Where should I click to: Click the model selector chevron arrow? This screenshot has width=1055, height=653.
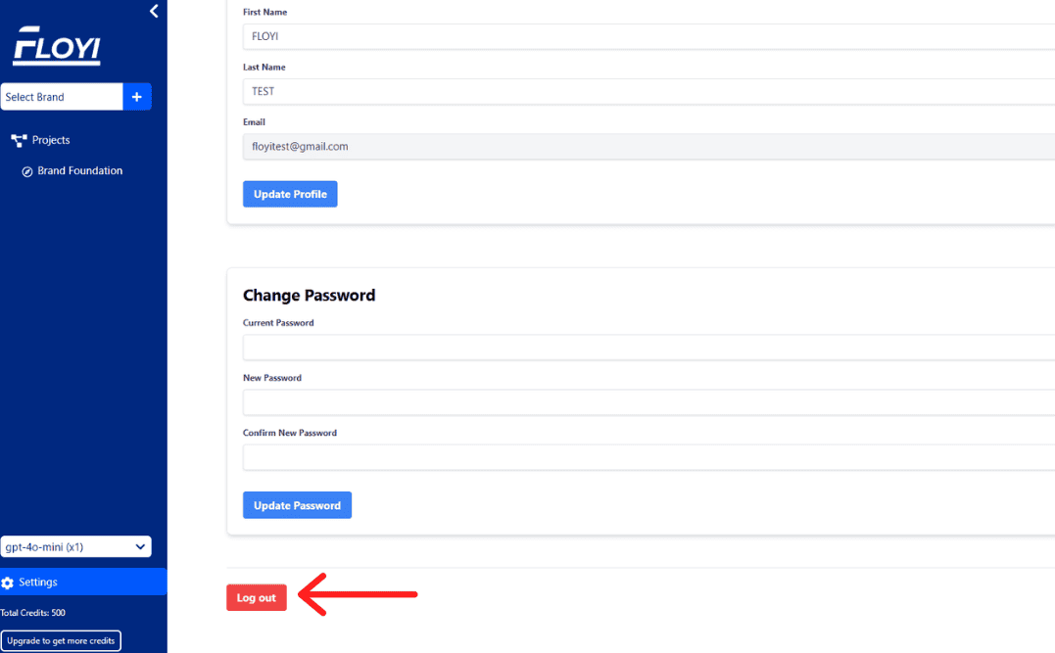point(140,546)
